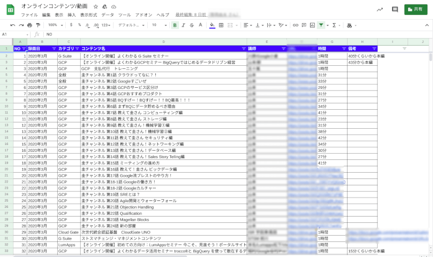433x257 pixels.
Task: Click the green 共有 share button
Action: [x=416, y=9]
